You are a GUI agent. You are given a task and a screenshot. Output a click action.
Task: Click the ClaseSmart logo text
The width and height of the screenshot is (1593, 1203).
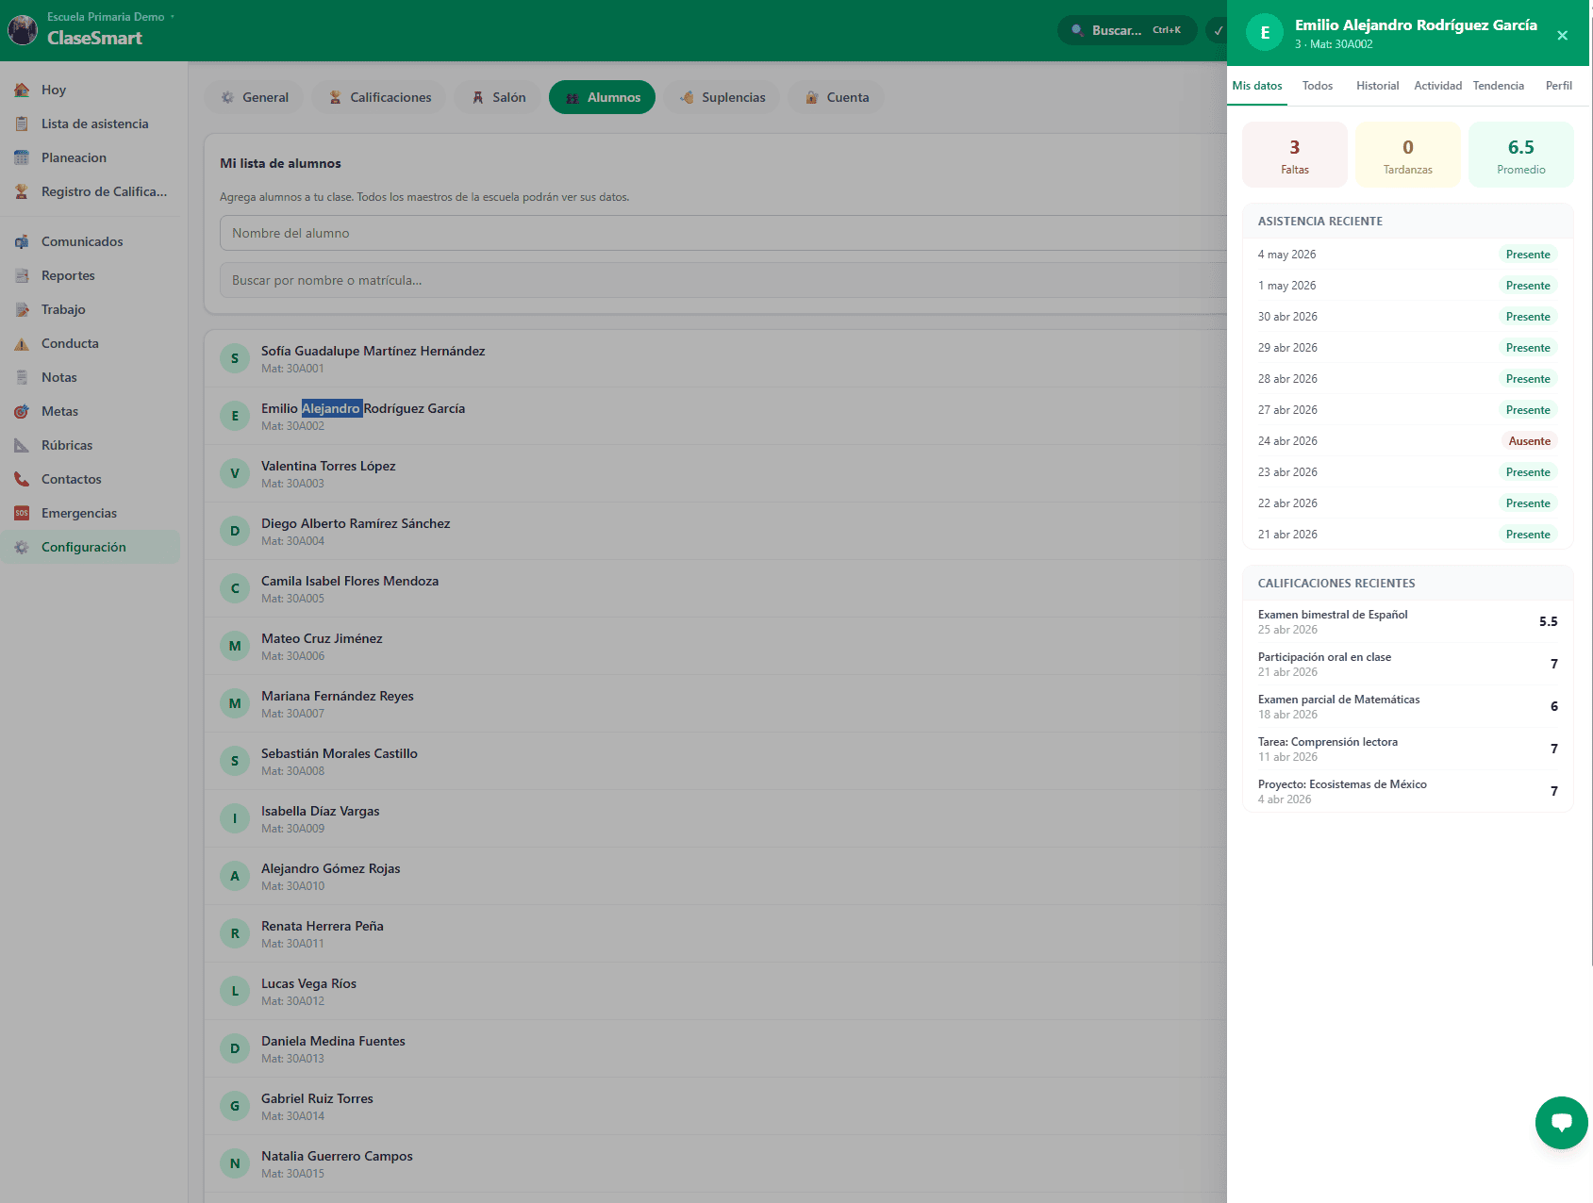click(94, 38)
